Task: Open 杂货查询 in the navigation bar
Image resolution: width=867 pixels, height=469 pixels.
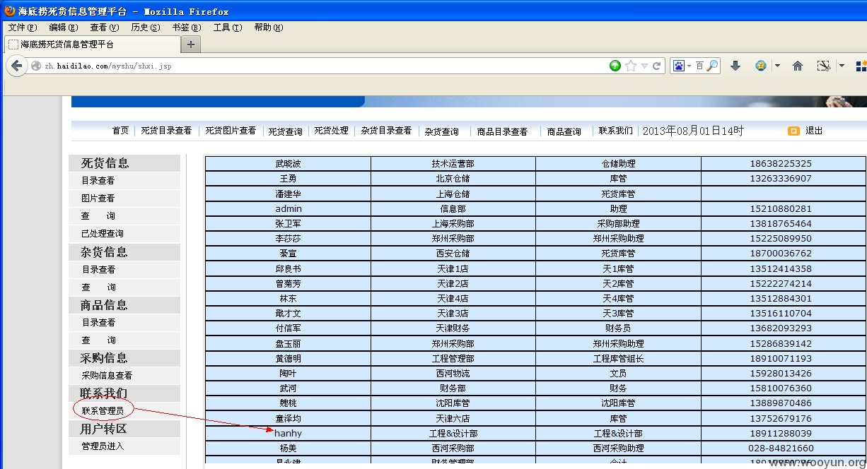Action: (x=441, y=131)
